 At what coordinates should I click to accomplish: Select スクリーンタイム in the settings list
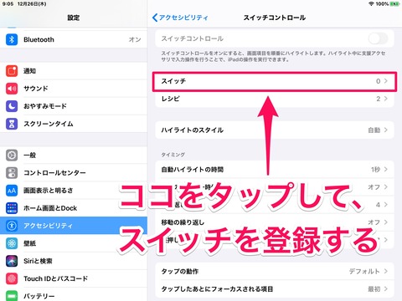point(74,124)
